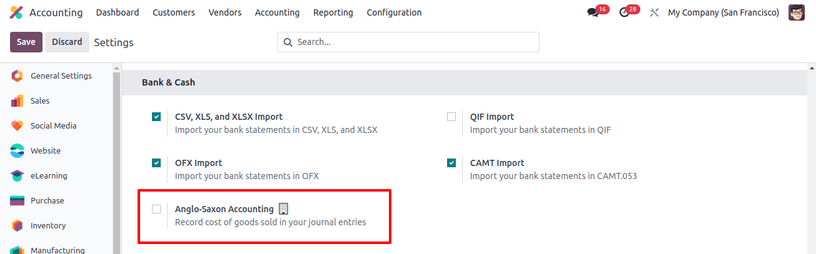The width and height of the screenshot is (816, 254).
Task: Click in the settings search field
Action: point(408,42)
